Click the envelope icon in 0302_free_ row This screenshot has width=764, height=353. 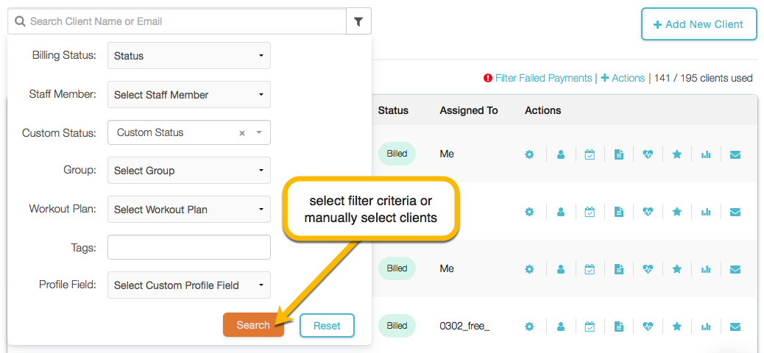click(735, 326)
